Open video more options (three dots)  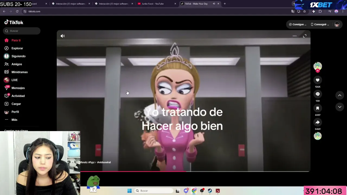pos(294,36)
